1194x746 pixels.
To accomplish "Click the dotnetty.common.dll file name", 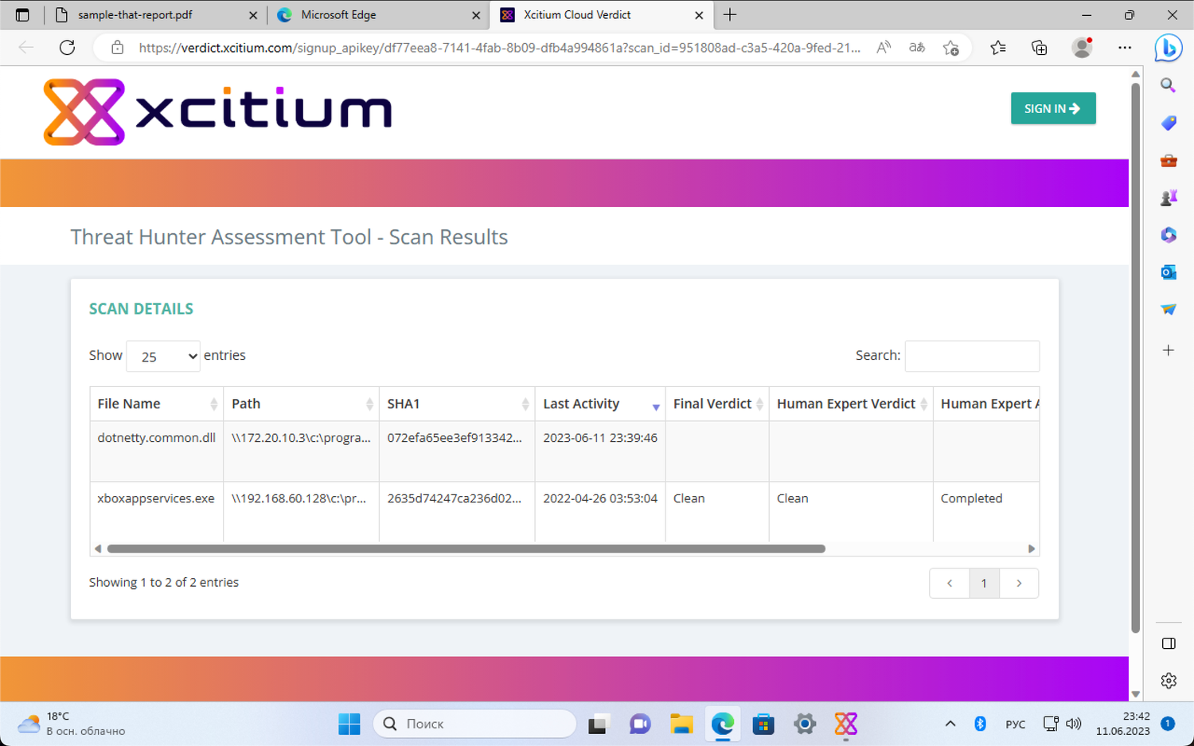I will coord(157,438).
